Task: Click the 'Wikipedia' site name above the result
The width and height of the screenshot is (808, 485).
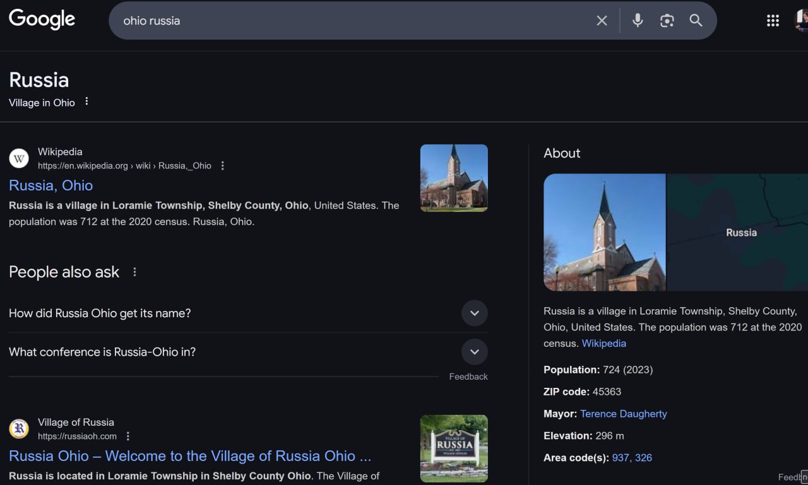Action: click(60, 151)
